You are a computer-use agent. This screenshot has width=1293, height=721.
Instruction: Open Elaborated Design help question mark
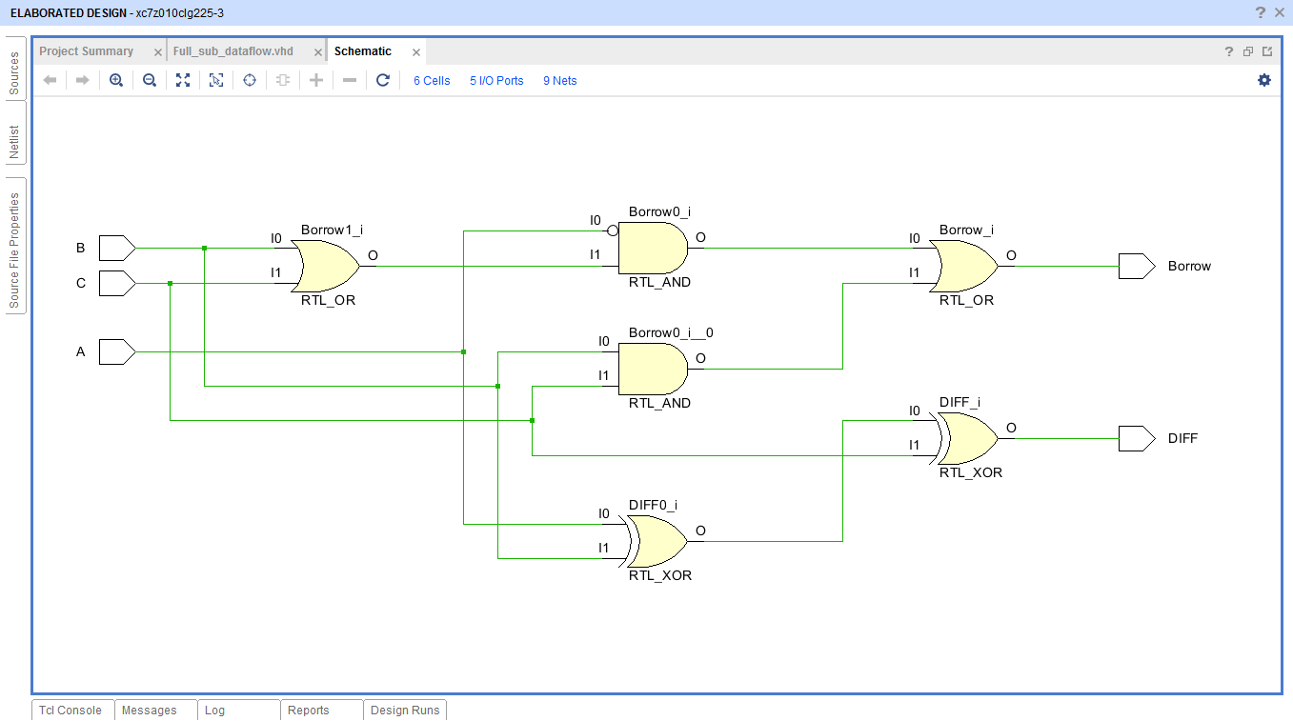point(1261,12)
